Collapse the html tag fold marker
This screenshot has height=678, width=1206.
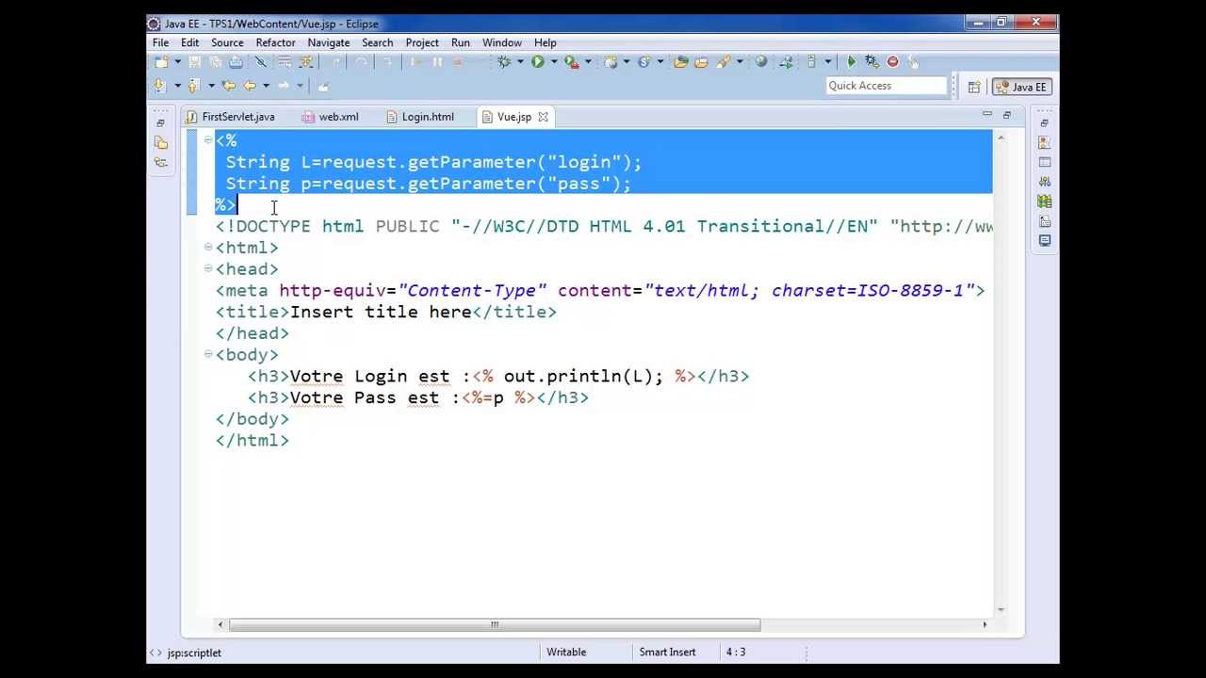tap(208, 247)
